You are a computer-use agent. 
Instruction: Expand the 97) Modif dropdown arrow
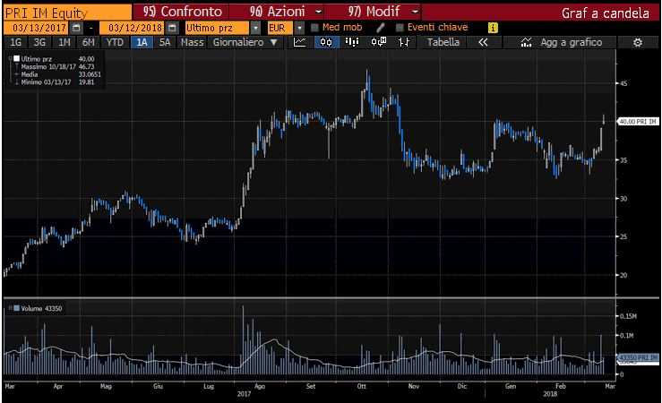(x=416, y=12)
